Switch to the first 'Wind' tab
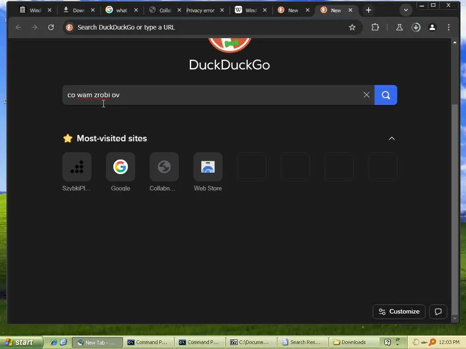 coord(30,10)
